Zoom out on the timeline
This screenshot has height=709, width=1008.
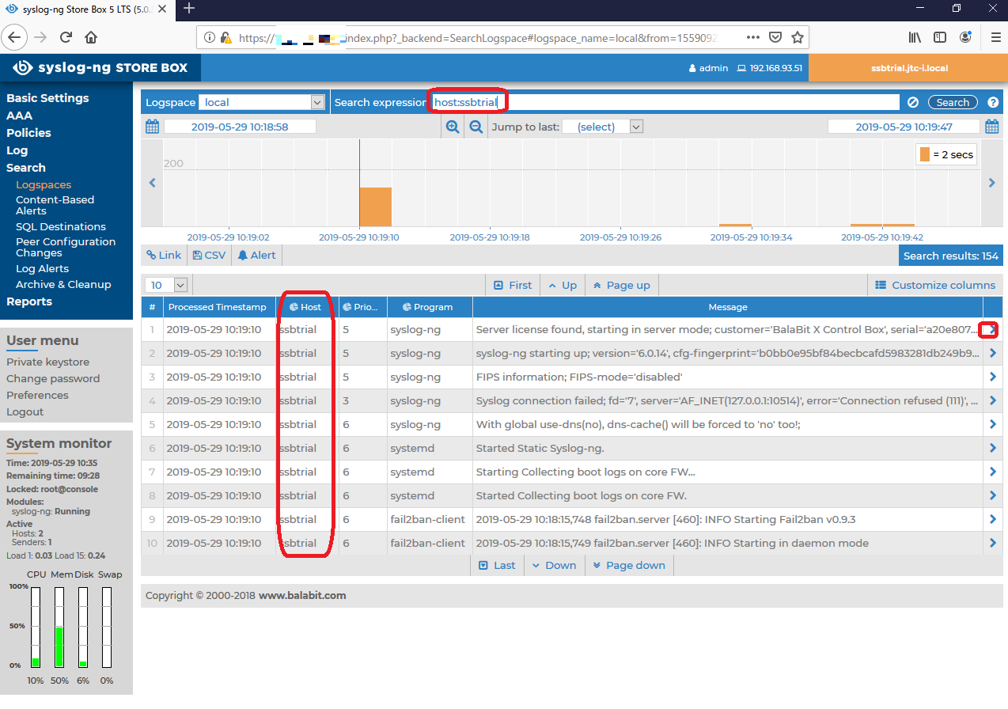coord(476,127)
